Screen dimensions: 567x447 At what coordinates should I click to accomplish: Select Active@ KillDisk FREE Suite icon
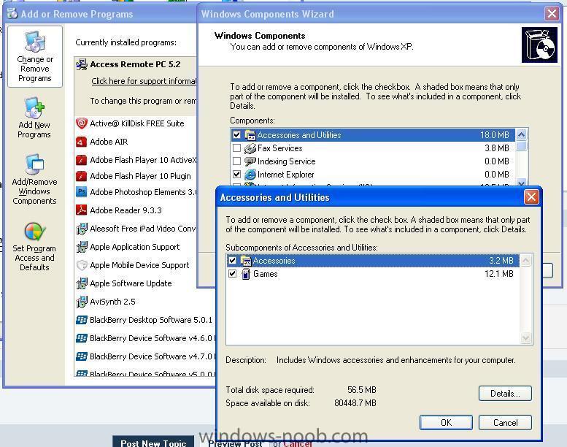pos(82,123)
